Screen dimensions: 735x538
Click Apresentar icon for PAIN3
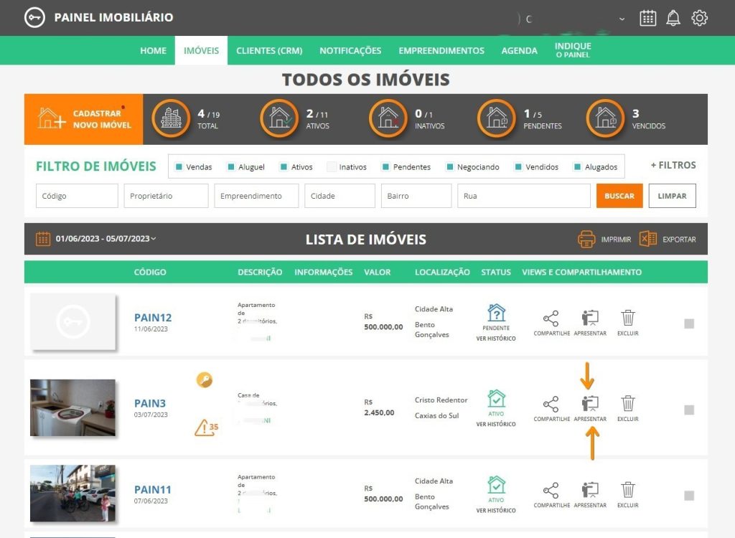590,404
